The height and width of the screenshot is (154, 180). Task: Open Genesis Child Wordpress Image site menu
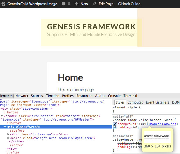click(x=32, y=4)
